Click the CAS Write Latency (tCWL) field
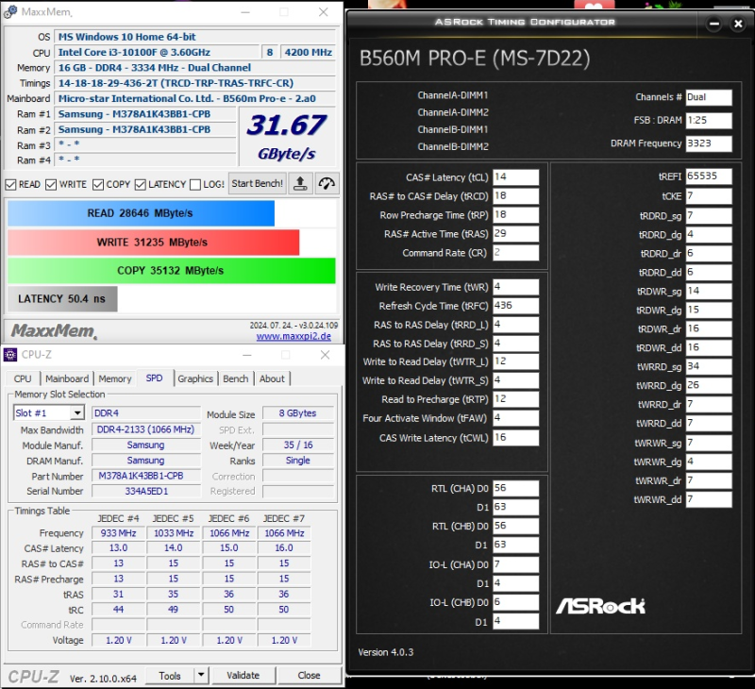Screen dimensions: 755x689 [x=515, y=437]
